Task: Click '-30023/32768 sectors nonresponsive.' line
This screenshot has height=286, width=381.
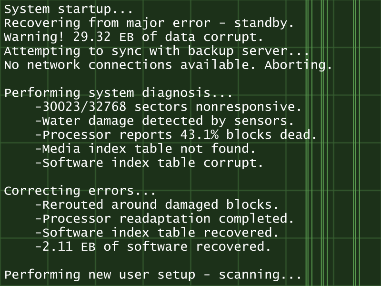Action: pos(169,107)
